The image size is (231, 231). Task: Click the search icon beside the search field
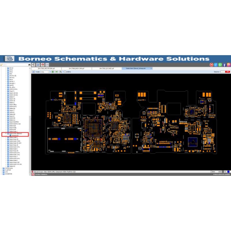29,65
